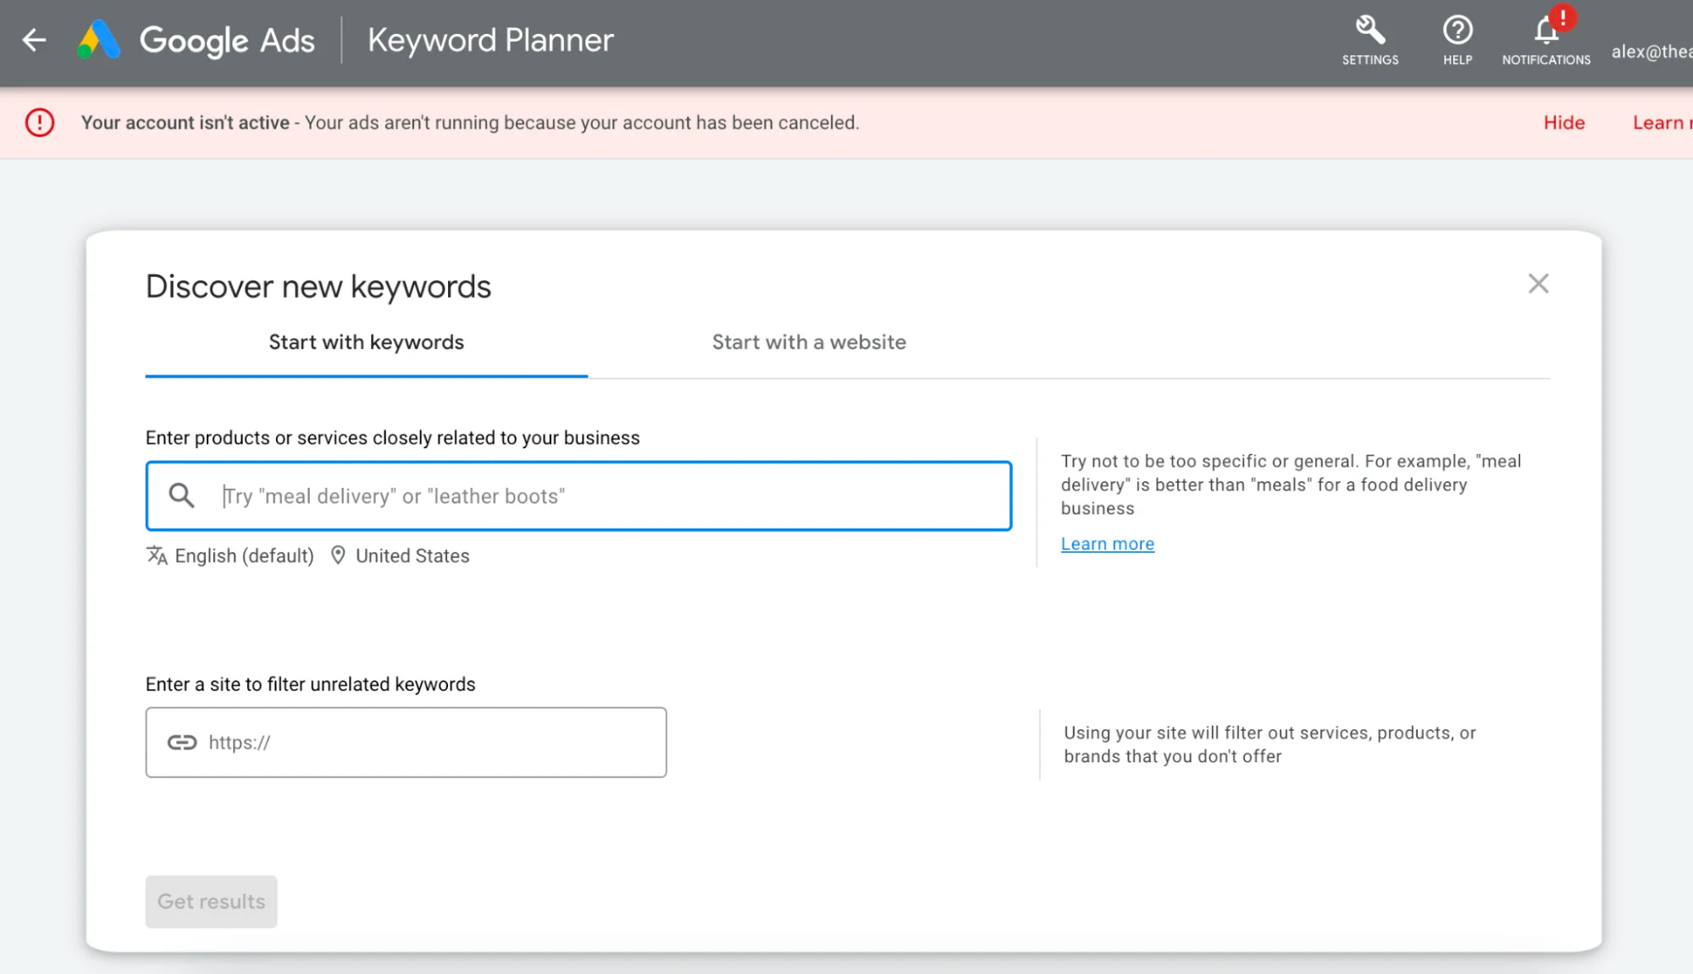This screenshot has height=974, width=1693.
Task: Close the Discover new keywords dialog
Action: (x=1538, y=284)
